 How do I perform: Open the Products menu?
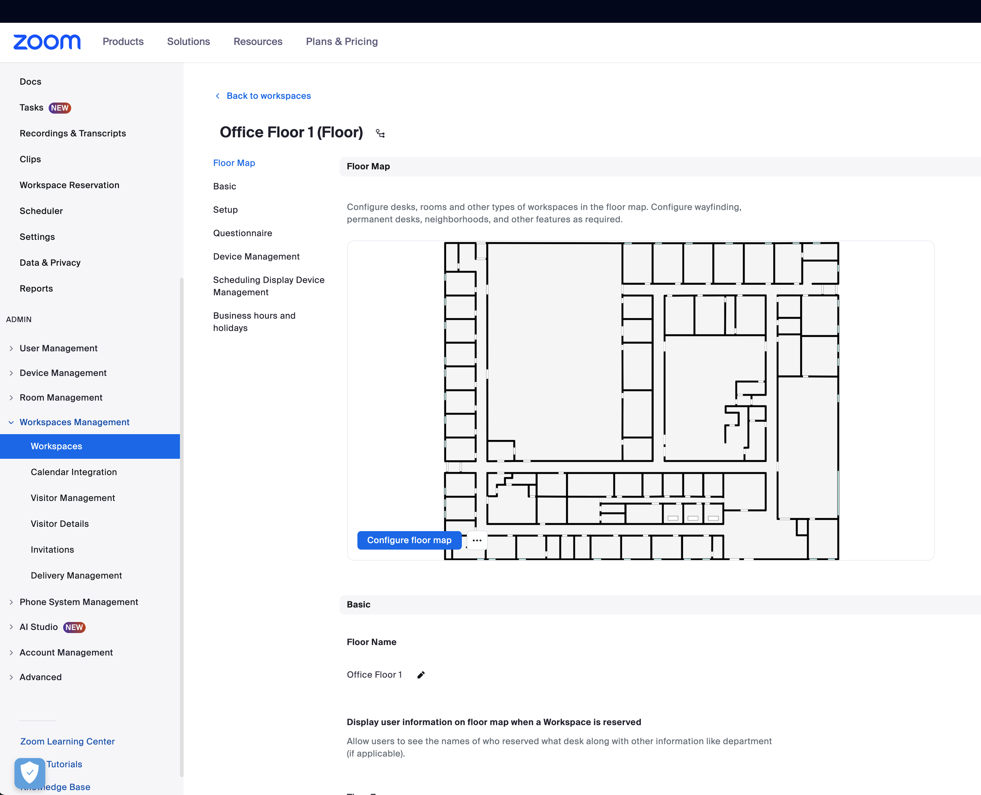click(x=123, y=42)
